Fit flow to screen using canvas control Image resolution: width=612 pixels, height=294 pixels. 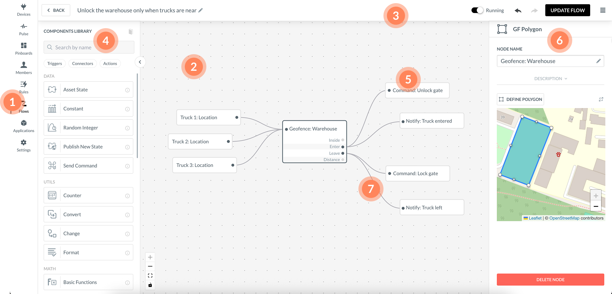[x=150, y=276]
